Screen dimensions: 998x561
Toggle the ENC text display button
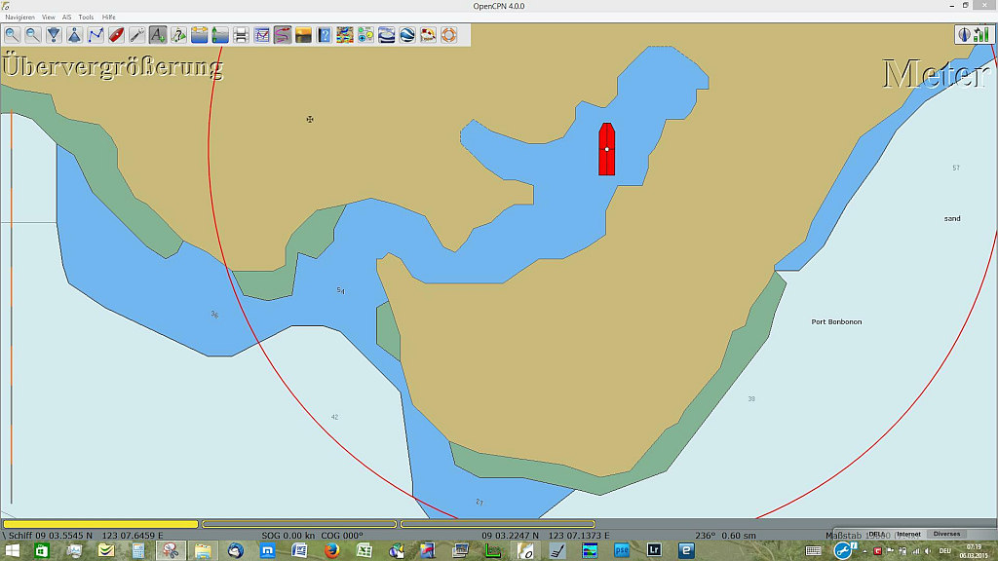158,35
